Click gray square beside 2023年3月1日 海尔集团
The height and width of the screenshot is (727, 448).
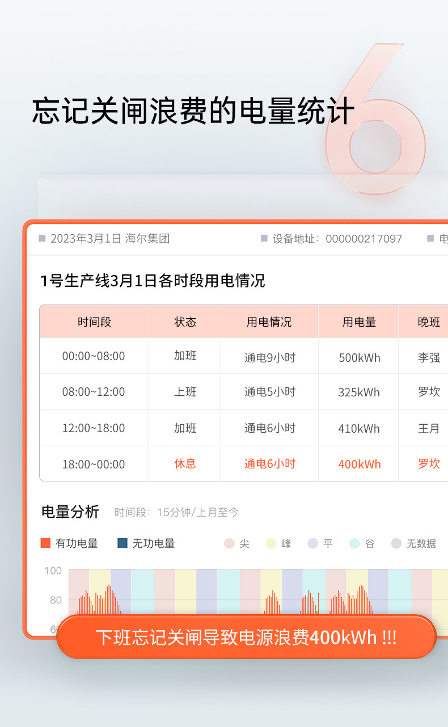point(42,238)
